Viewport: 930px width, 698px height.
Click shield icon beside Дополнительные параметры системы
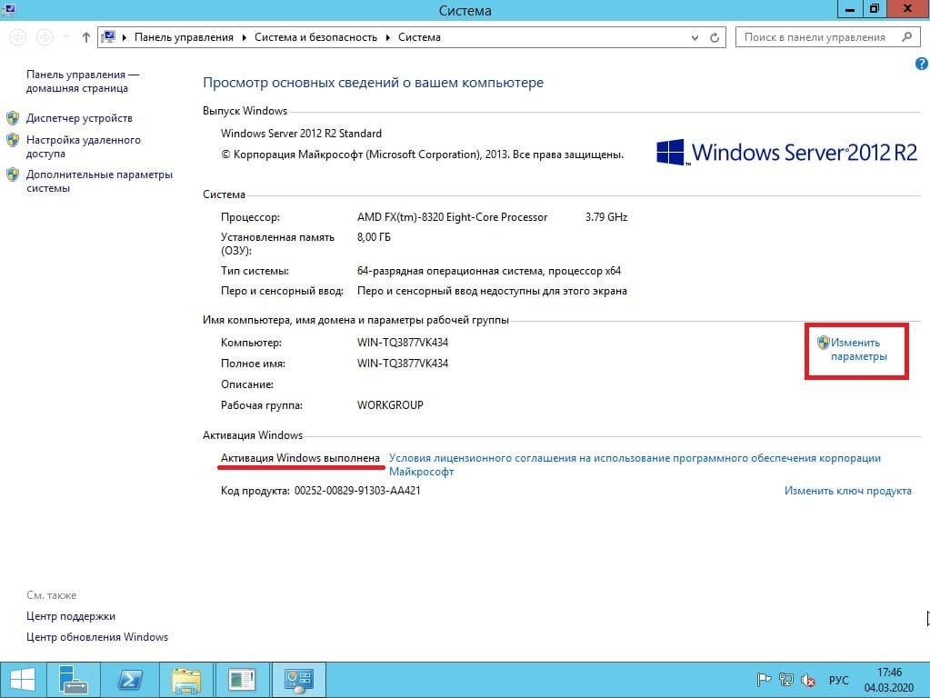[x=13, y=174]
